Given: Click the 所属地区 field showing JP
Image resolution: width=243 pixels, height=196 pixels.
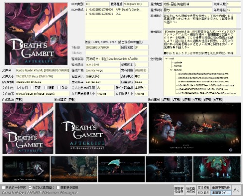Looking at the screenshot, I should (141, 47).
